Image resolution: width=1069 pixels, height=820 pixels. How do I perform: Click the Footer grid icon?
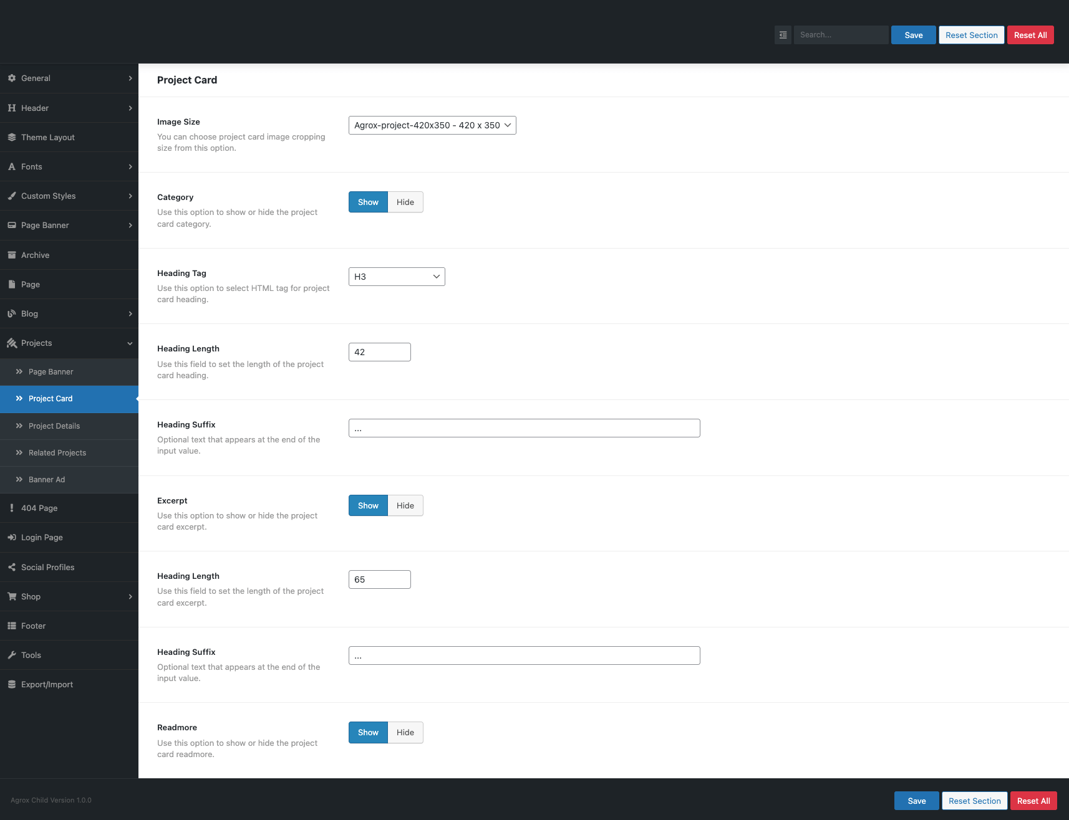[12, 626]
